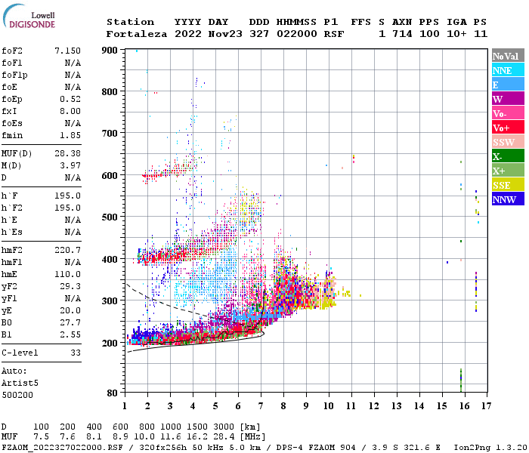
Task: Click the MUF(D) value 28.38
Action: (67, 154)
